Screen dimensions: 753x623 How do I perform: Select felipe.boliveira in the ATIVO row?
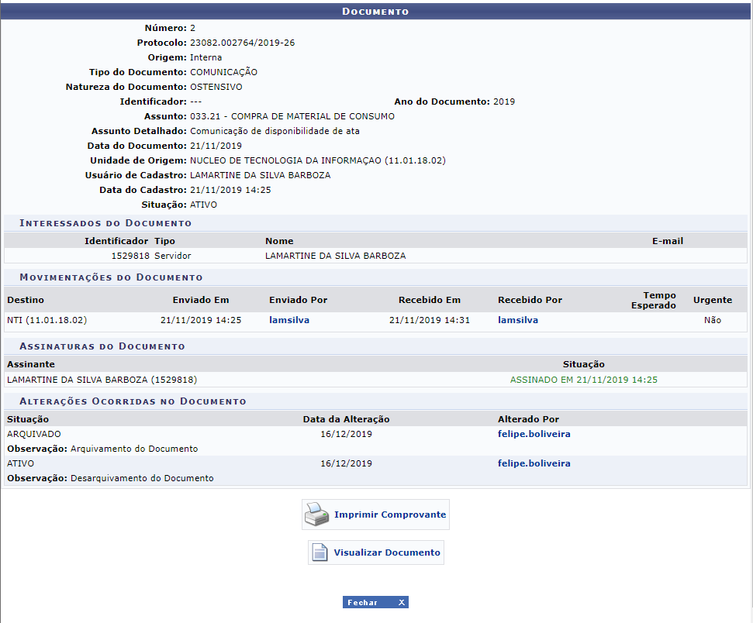point(534,463)
